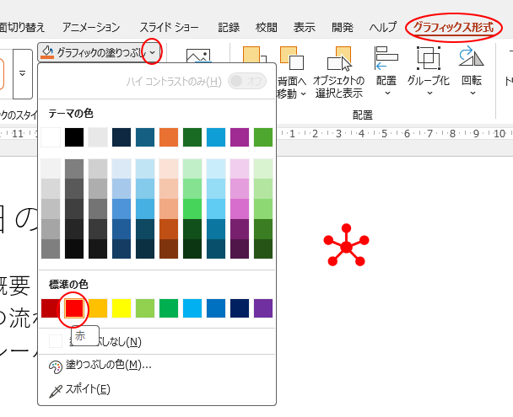The width and height of the screenshot is (513, 417).
Task: Choose the yellow standard color swatch
Action: [121, 308]
